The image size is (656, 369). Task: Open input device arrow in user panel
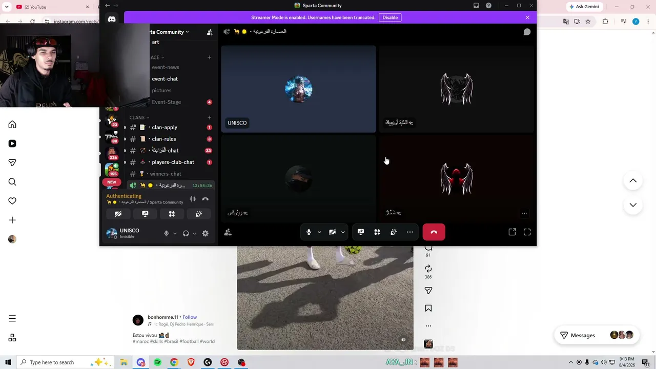point(175,233)
